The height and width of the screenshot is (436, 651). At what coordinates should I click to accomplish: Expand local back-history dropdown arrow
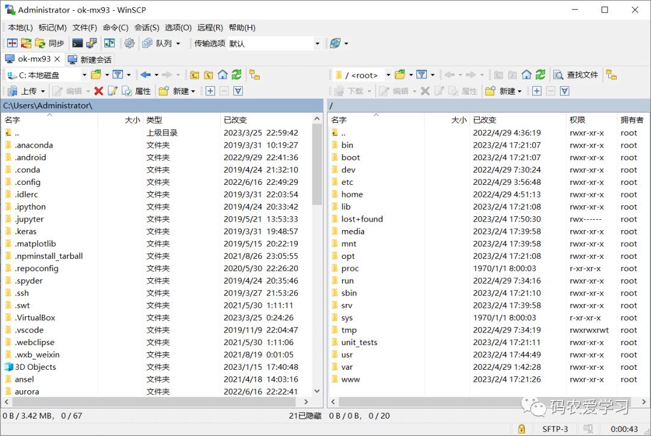point(157,75)
